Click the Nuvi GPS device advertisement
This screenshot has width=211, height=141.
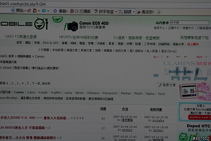tap(195, 92)
